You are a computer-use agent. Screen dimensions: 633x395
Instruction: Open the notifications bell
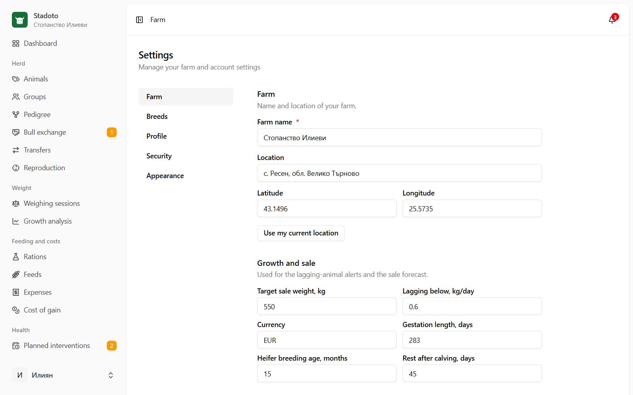point(612,20)
